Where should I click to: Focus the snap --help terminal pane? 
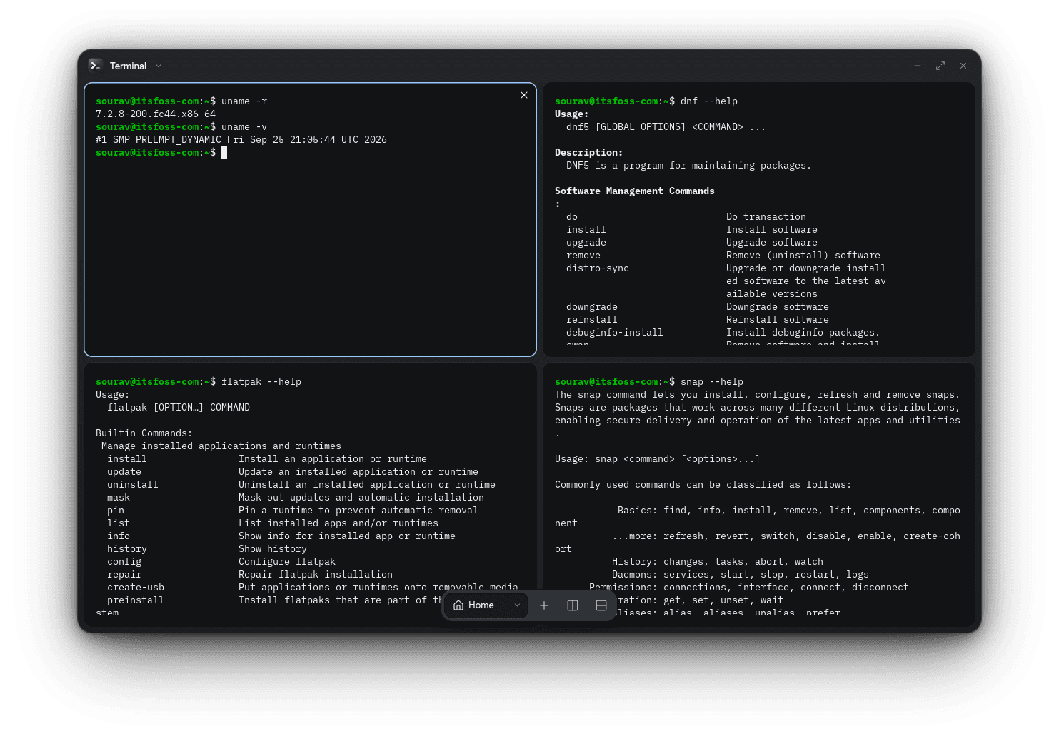[x=759, y=495]
